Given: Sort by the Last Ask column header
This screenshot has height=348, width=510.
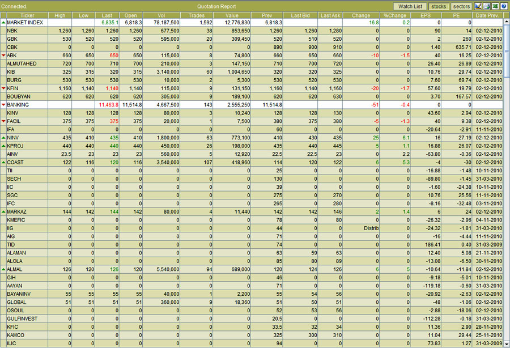Looking at the screenshot, I should click(330, 15).
